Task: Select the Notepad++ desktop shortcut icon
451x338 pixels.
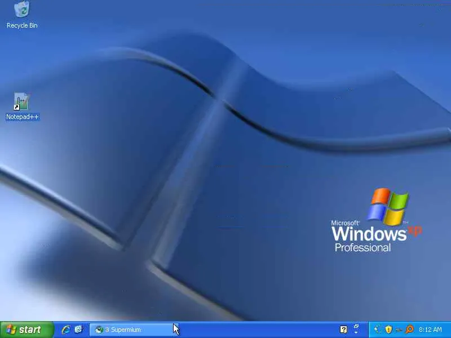Action: (21, 101)
